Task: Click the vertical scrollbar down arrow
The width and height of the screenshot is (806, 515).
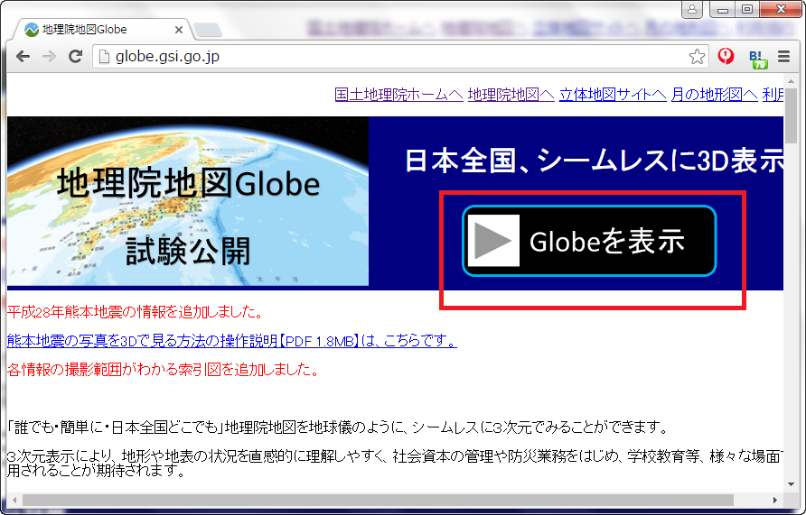Action: pos(792,484)
